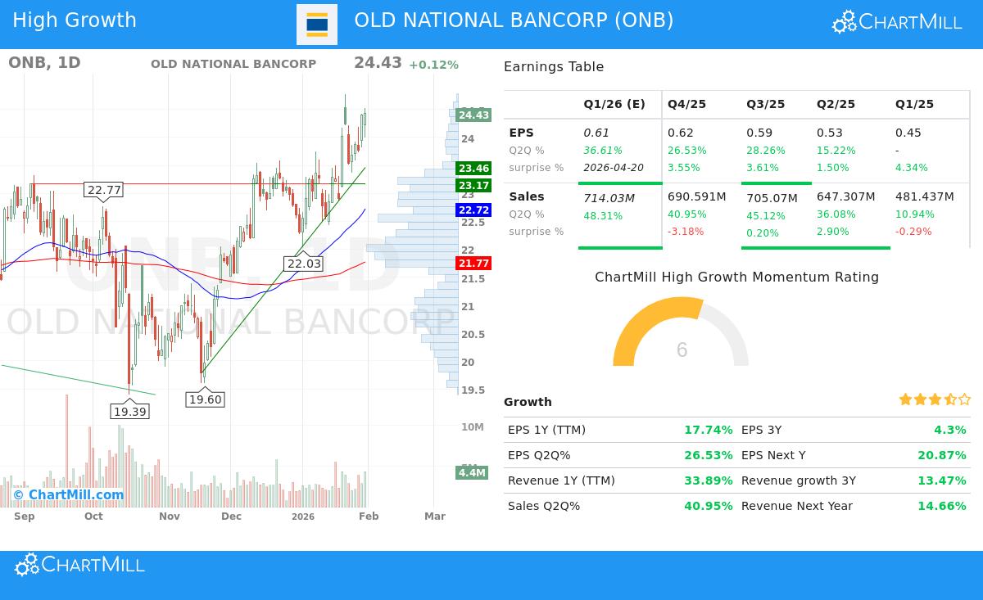Click the green 24.43 price tag on the axis
Viewport: 983px width, 600px height.
click(x=473, y=115)
